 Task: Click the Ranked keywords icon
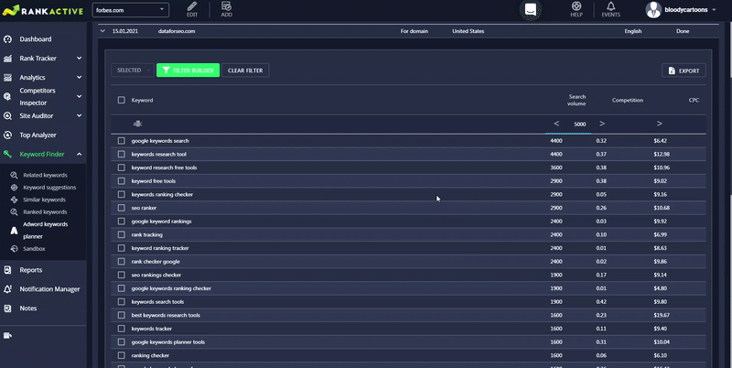[14, 212]
